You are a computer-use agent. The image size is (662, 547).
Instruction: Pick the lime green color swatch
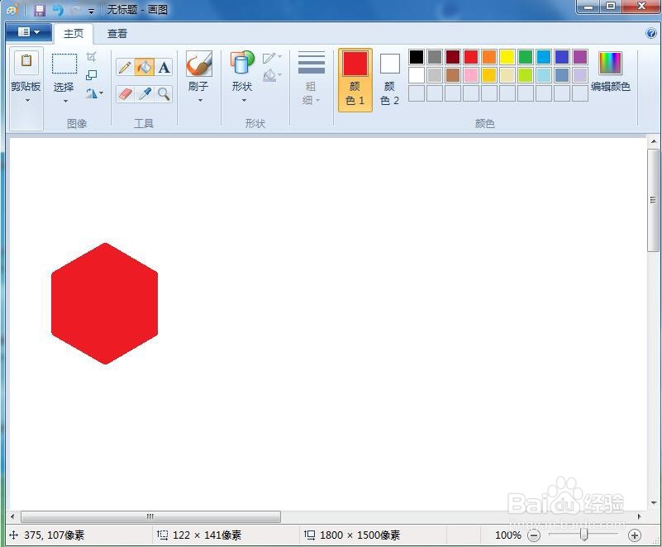click(525, 75)
